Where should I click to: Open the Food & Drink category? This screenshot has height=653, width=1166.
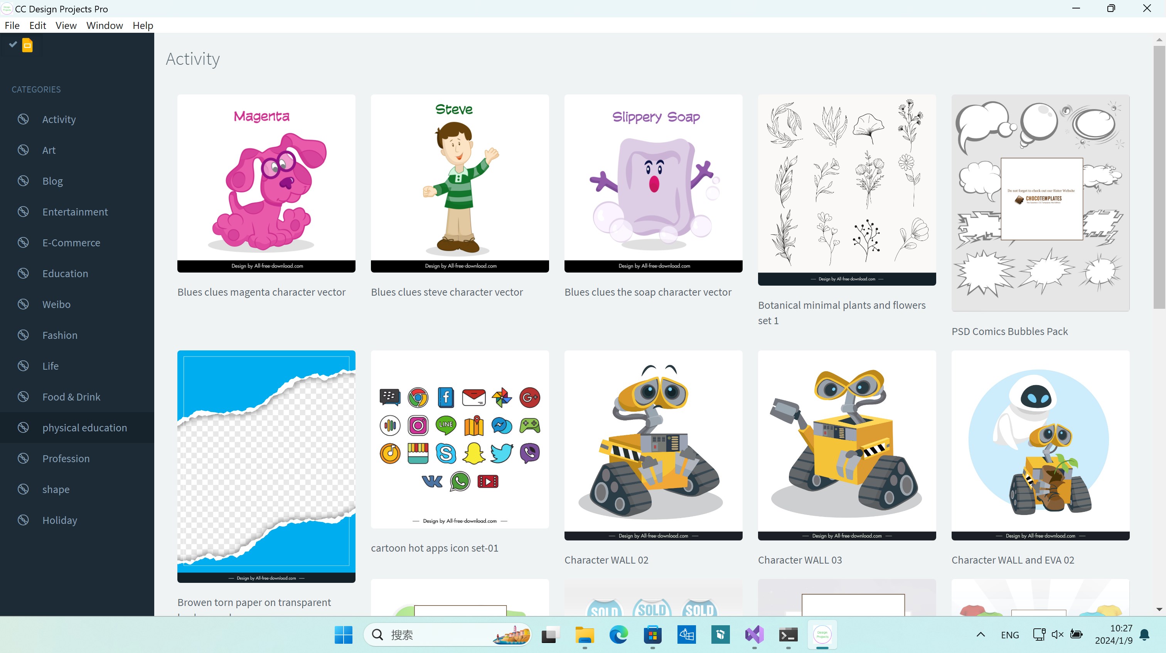(x=71, y=396)
